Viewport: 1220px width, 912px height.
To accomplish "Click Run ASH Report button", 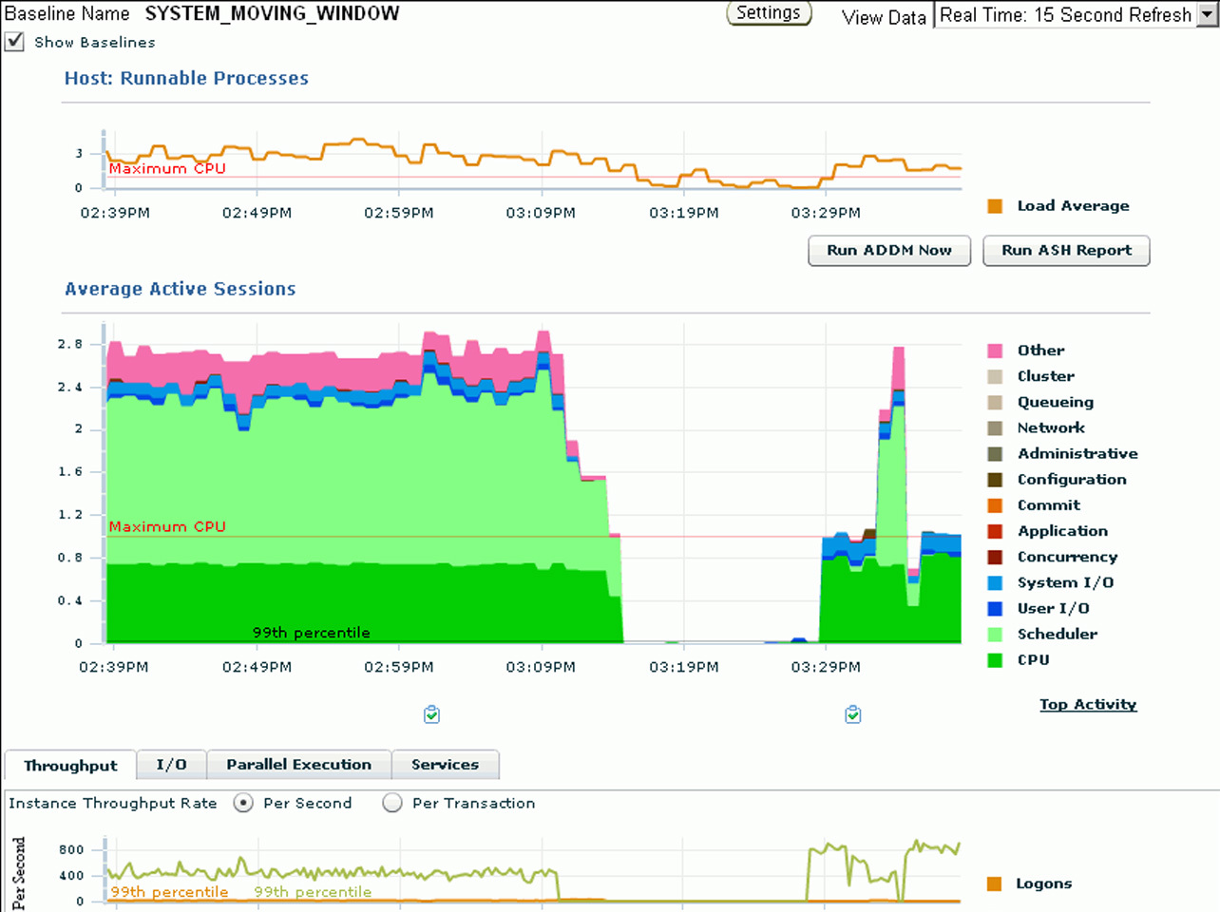I will point(1066,251).
